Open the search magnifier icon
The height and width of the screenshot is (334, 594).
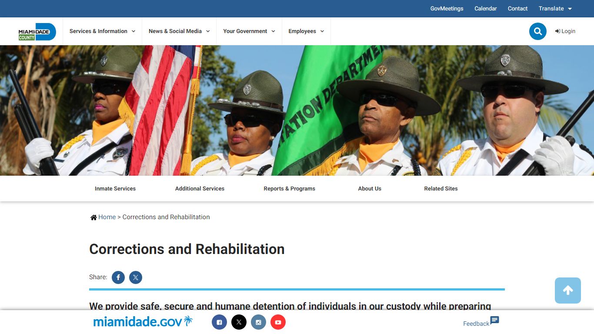click(x=537, y=31)
